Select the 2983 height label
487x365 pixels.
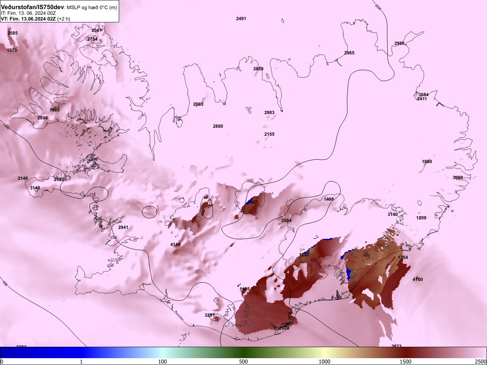pyautogui.click(x=269, y=113)
